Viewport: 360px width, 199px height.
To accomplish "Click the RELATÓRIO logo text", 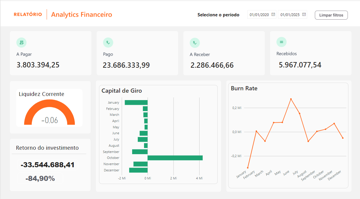I will (x=28, y=14).
